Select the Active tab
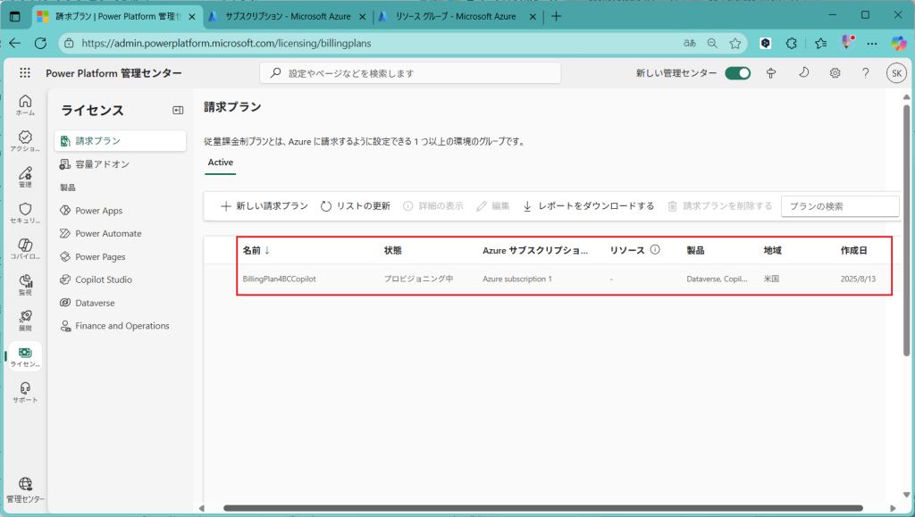 221,163
